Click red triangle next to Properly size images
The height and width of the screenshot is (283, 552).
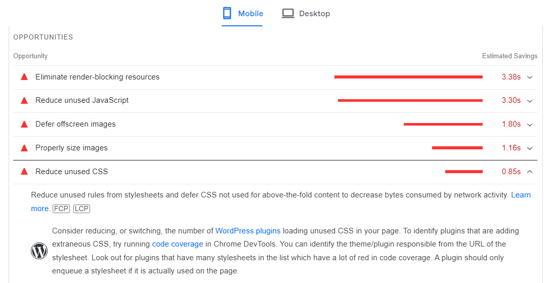[24, 148]
